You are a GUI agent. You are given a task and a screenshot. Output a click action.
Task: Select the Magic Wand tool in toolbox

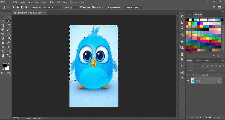coord(8,21)
